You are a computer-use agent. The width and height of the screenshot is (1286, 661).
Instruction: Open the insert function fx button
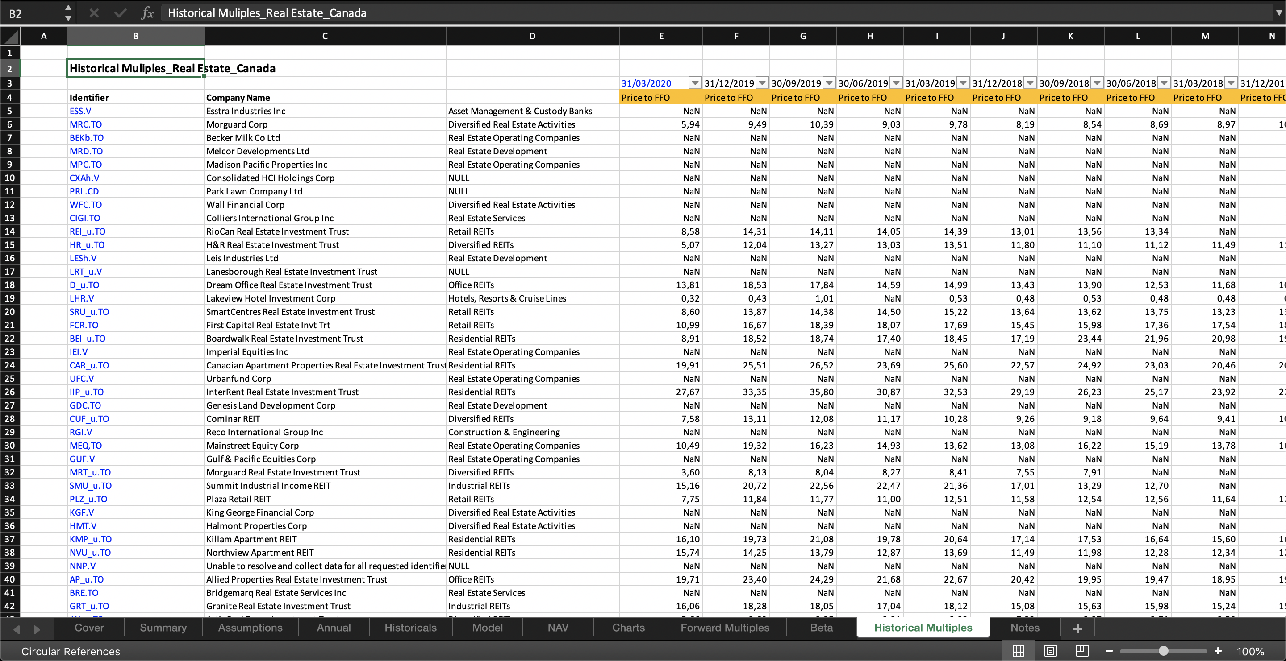click(147, 13)
